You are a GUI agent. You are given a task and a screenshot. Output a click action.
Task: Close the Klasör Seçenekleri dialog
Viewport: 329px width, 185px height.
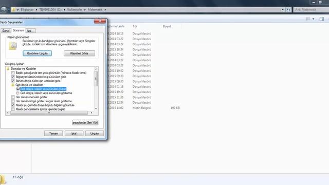[100, 21]
